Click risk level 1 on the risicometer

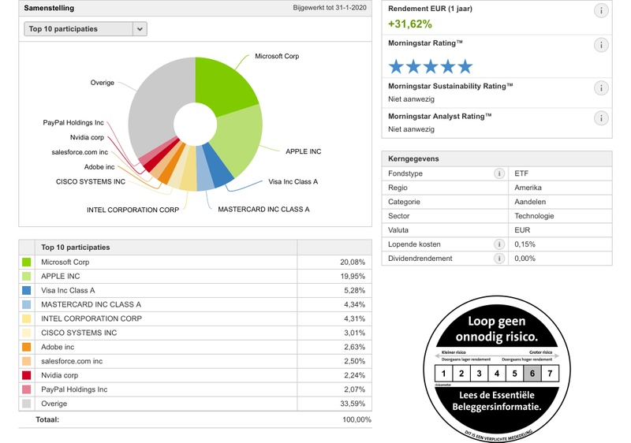coord(443,374)
